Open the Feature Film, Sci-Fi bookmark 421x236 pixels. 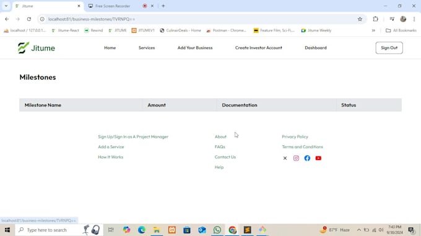(274, 30)
